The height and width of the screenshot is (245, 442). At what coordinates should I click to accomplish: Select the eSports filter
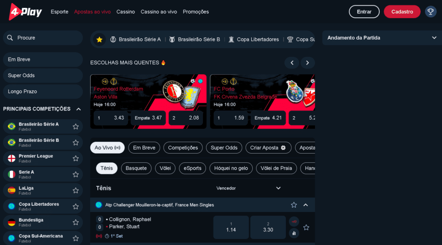[192, 168]
